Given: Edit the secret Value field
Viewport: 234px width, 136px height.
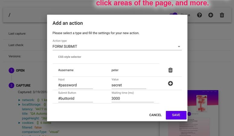Looking at the screenshot, I should [x=129, y=85].
